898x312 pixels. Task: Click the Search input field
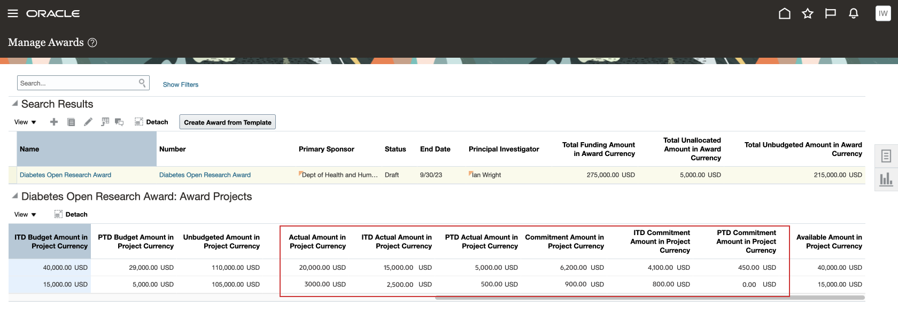[x=78, y=83]
